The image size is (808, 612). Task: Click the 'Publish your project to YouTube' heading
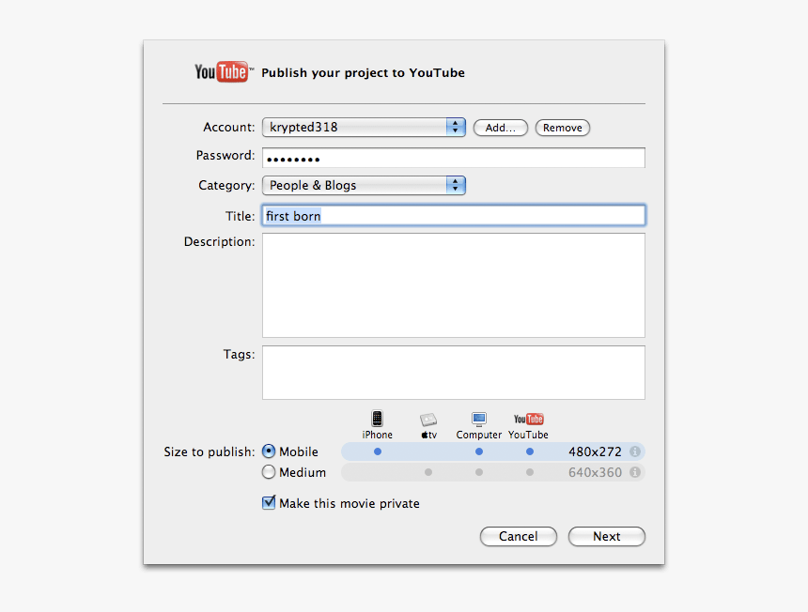(363, 72)
